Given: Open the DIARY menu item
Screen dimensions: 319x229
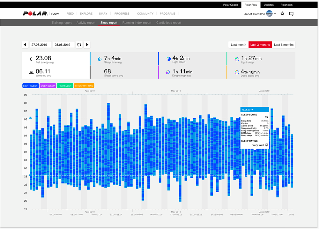Looking at the screenshot, I should (x=103, y=13).
